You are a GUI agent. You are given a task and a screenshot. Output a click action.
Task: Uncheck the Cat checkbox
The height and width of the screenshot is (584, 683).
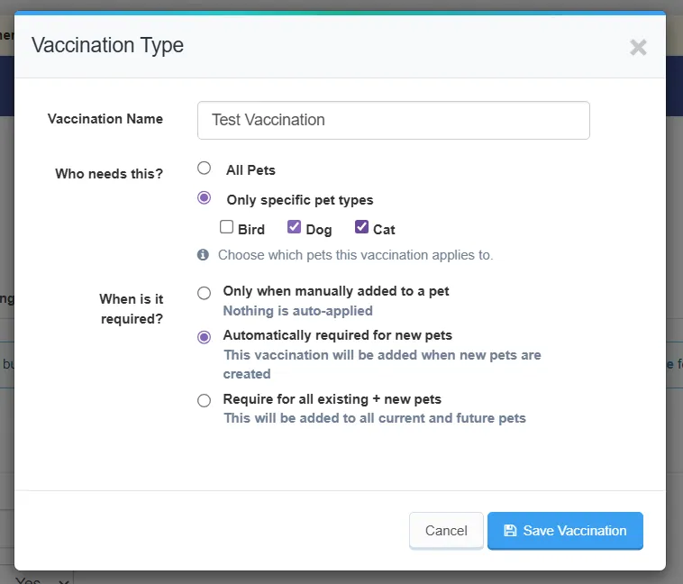[x=361, y=226]
